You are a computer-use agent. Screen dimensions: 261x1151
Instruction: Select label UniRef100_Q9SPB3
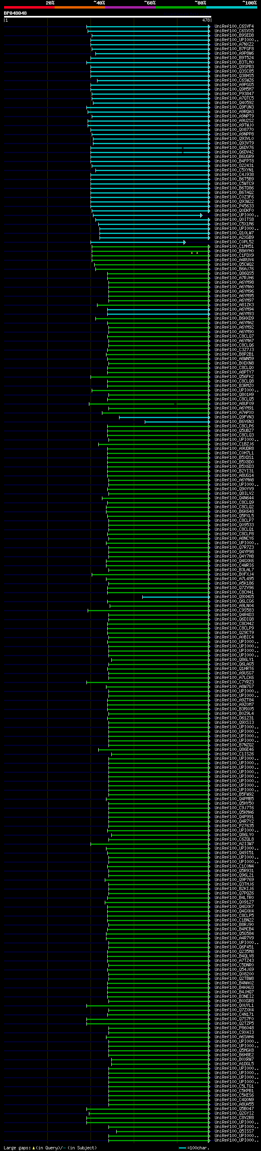click(234, 67)
